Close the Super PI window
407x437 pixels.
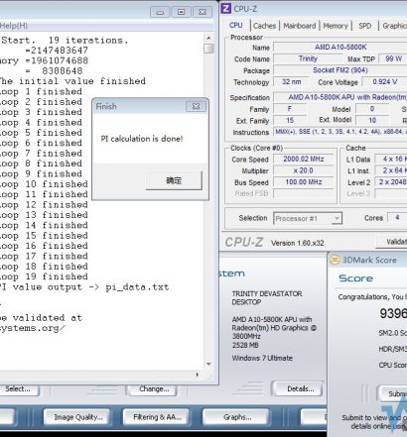(x=203, y=12)
